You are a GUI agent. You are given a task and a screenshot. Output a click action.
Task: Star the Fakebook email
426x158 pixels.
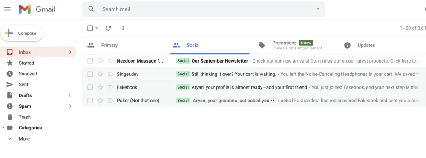pyautogui.click(x=100, y=87)
